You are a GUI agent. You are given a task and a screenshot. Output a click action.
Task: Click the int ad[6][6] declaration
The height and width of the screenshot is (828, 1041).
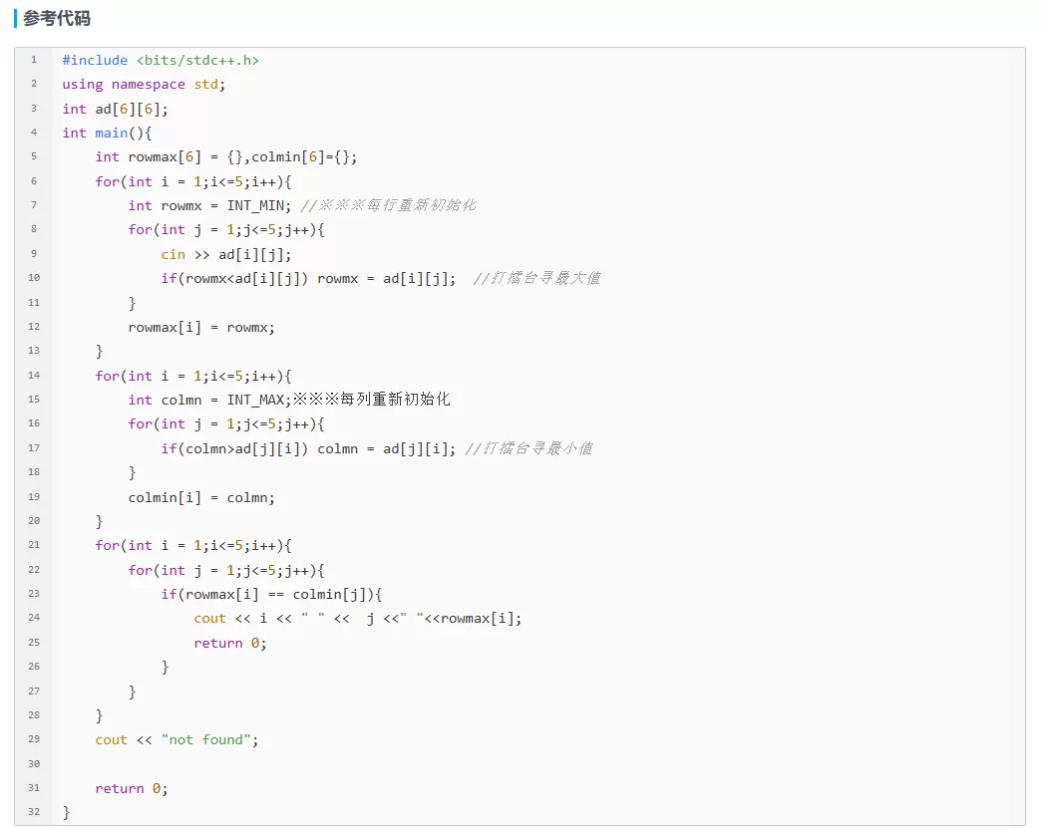point(115,109)
